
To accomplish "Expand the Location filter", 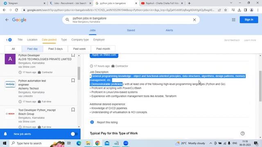I will tap(32, 40).
